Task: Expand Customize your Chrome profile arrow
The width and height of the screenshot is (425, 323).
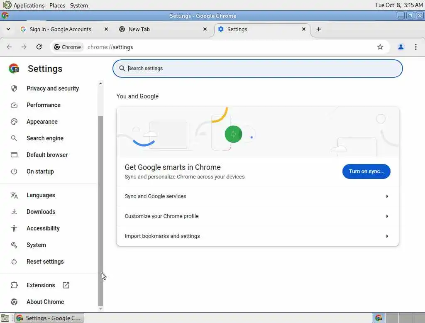Action: click(387, 216)
